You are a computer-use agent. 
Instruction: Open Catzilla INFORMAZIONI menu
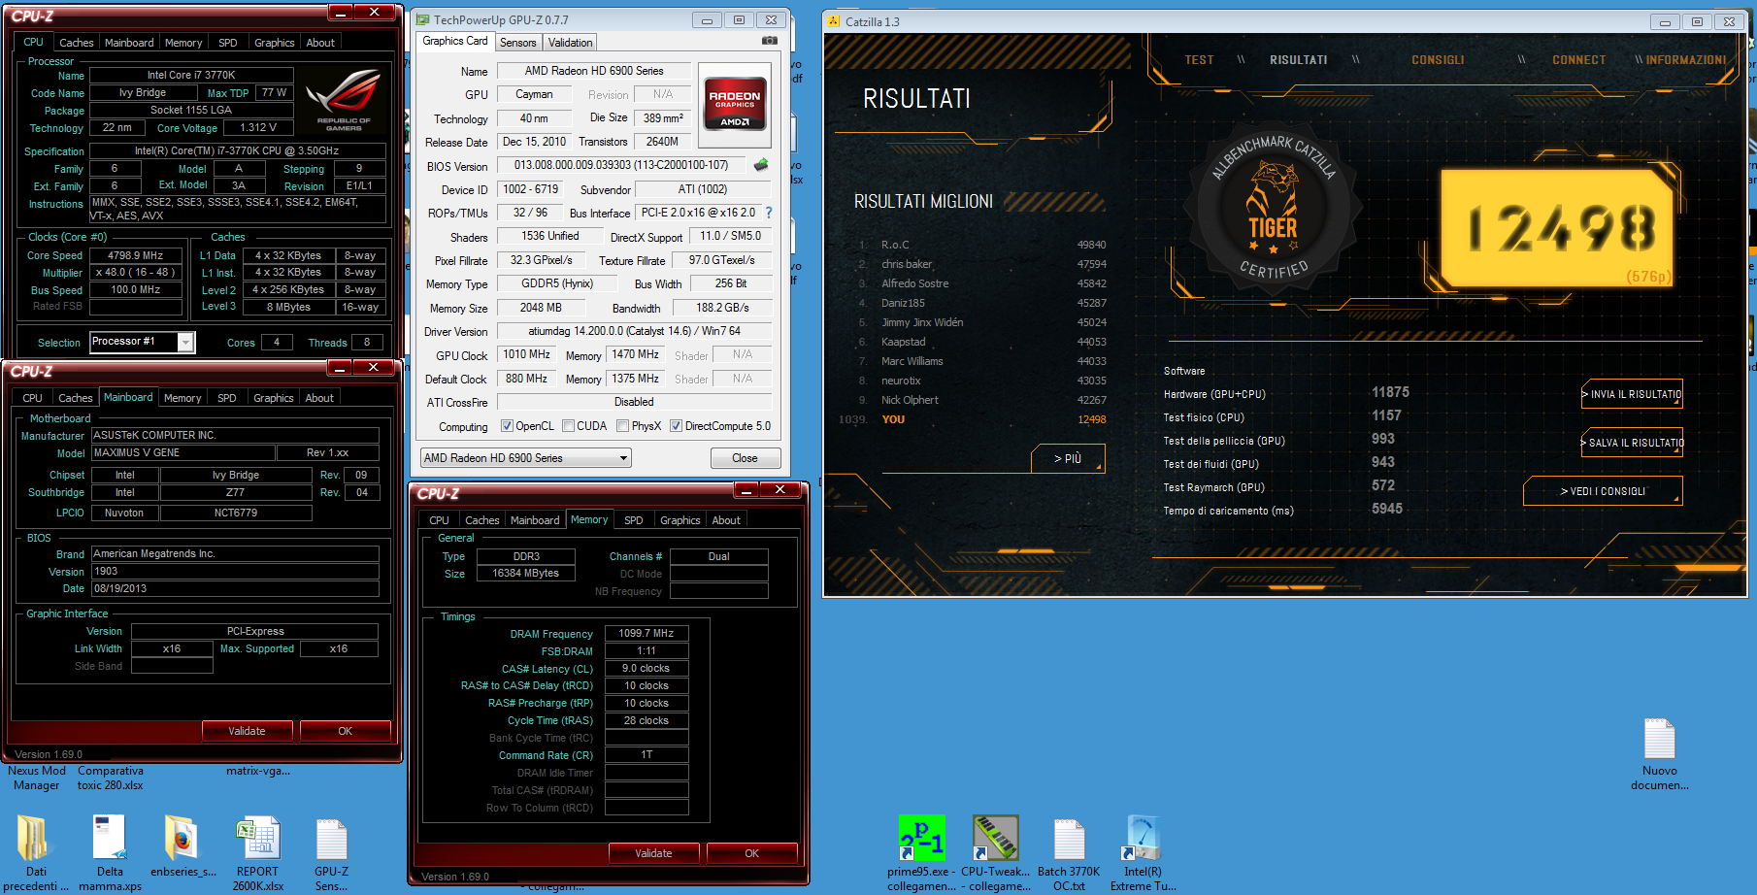pos(1686,60)
